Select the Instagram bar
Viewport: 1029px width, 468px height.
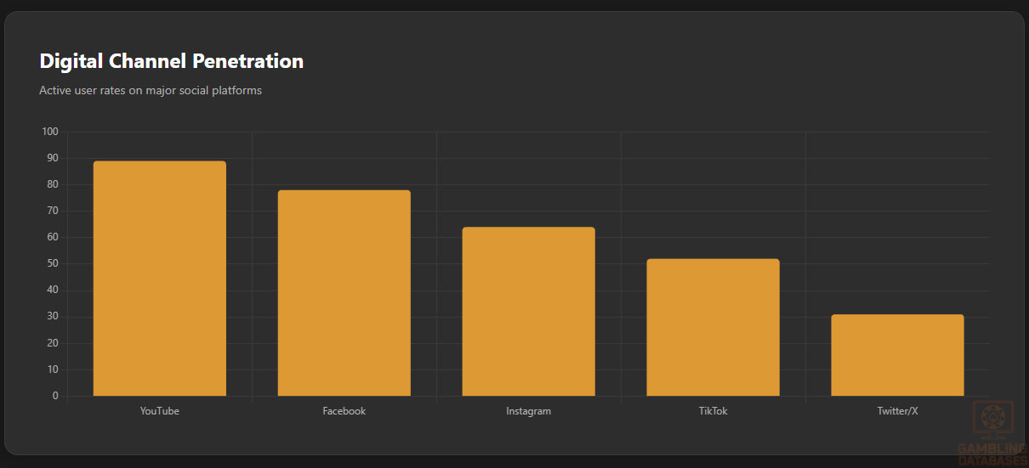pos(528,312)
